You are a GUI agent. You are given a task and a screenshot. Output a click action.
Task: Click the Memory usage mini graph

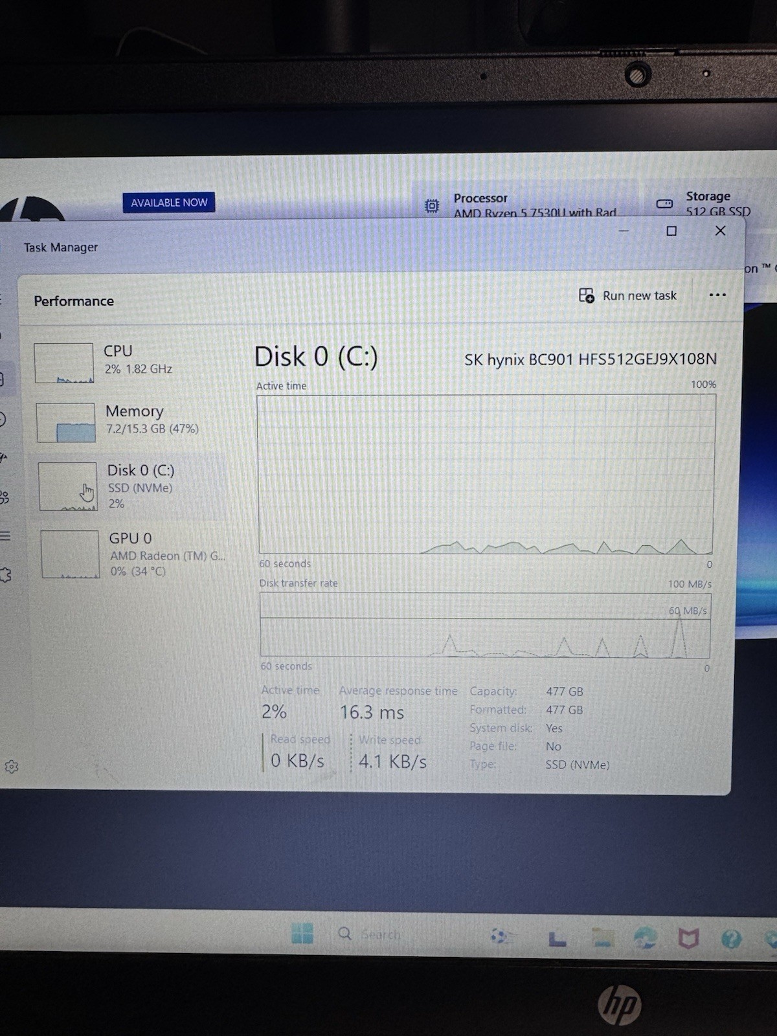coord(66,423)
